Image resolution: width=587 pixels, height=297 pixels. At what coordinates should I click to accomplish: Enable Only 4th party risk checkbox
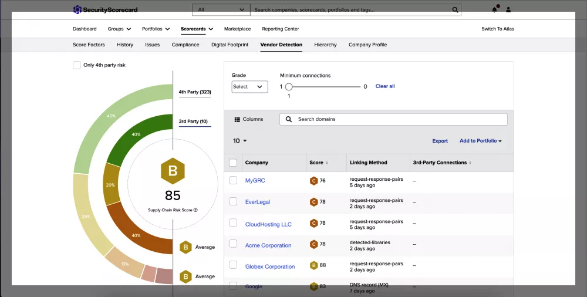77,65
